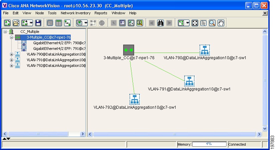Open the Network Inventory menu

[x=75, y=13]
